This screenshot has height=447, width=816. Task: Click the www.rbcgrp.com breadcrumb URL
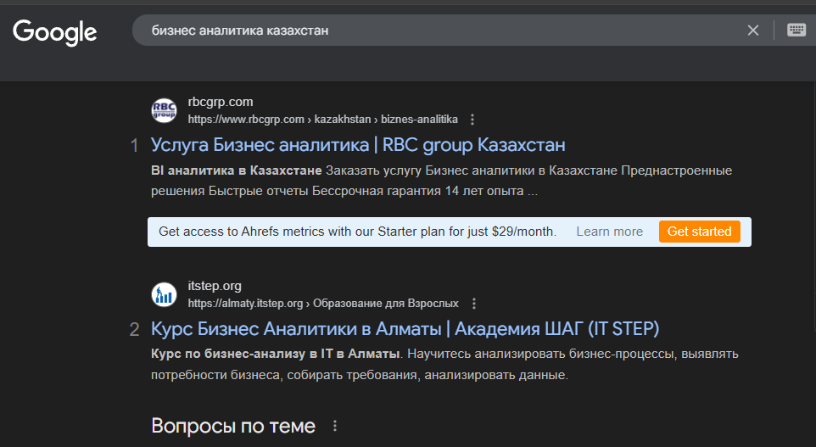(322, 120)
